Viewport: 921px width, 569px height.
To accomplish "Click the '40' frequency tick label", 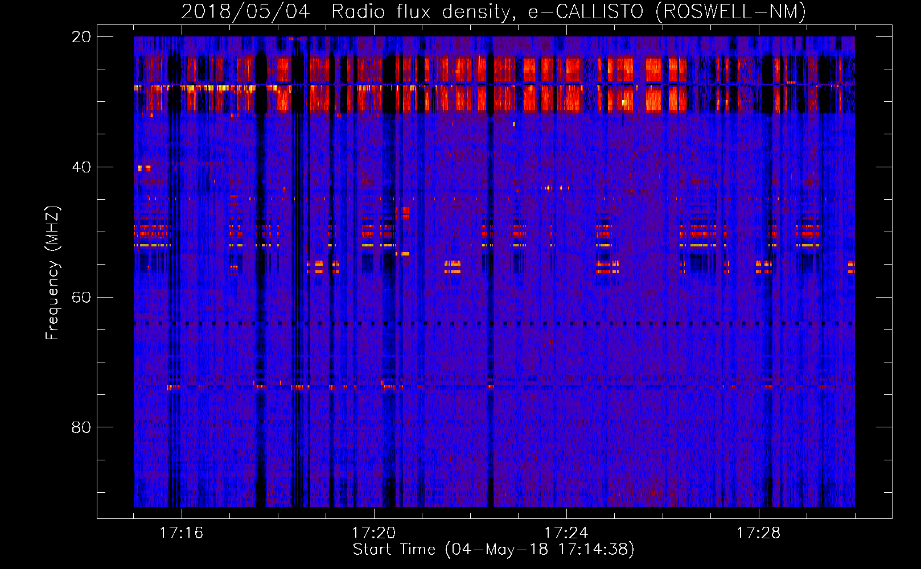I will [x=81, y=167].
